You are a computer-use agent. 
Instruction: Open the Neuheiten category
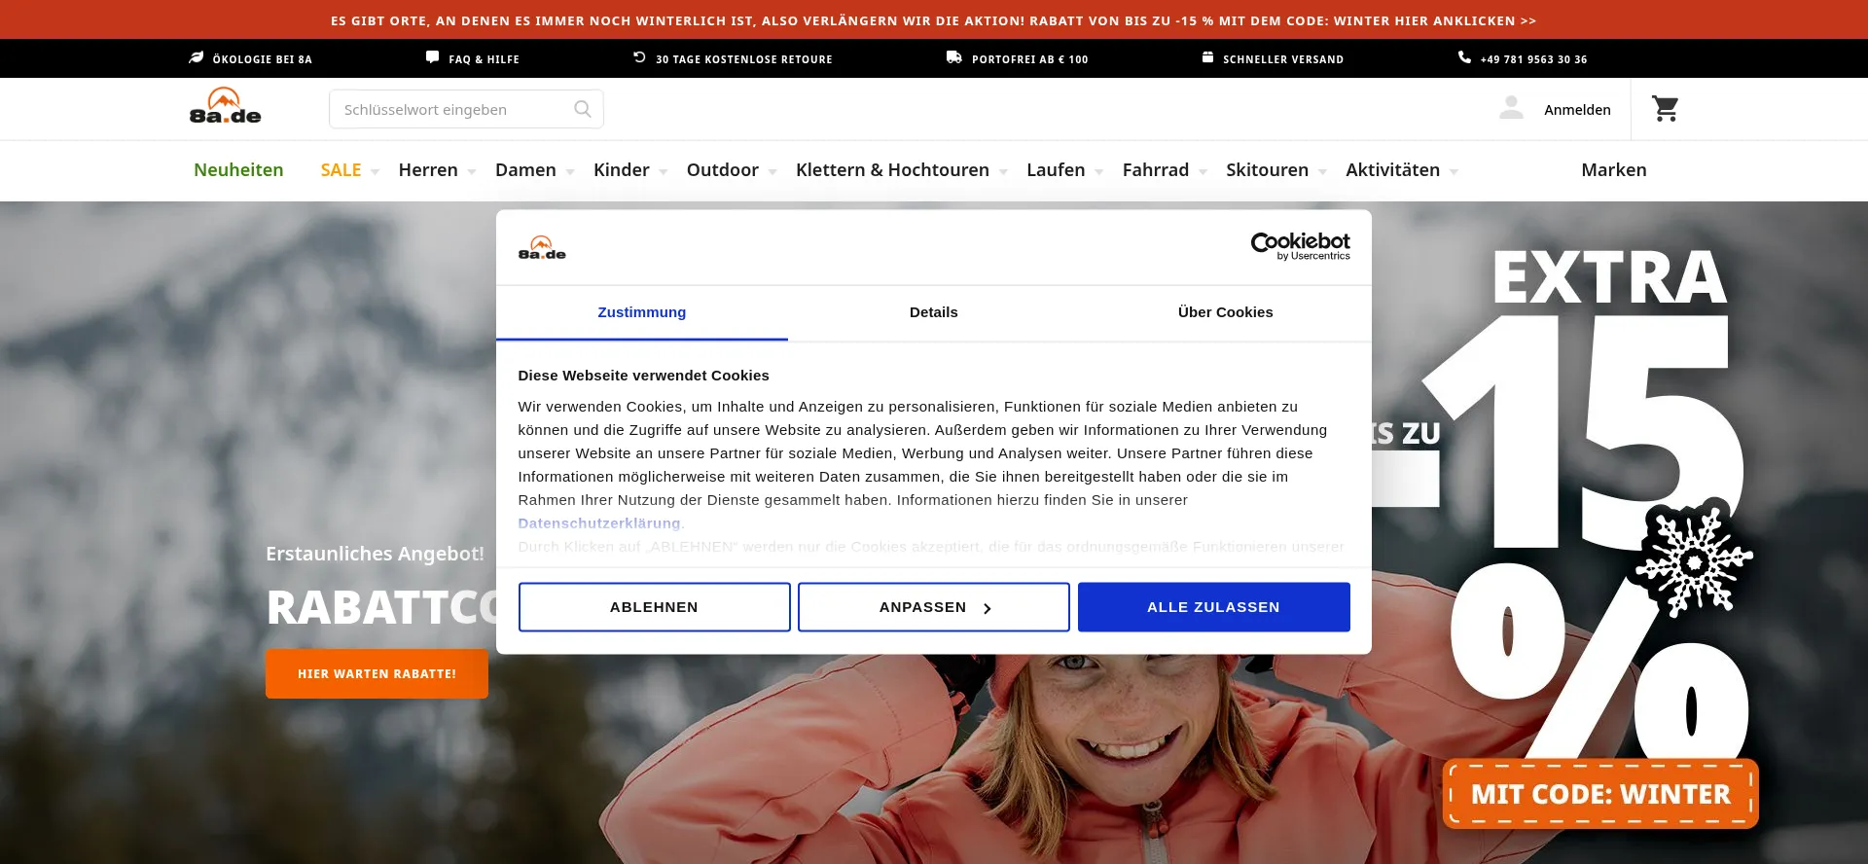coord(238,170)
